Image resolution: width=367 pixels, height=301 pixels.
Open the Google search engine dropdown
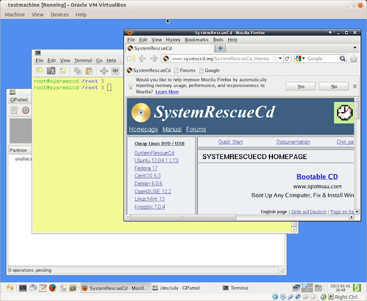pos(300,58)
